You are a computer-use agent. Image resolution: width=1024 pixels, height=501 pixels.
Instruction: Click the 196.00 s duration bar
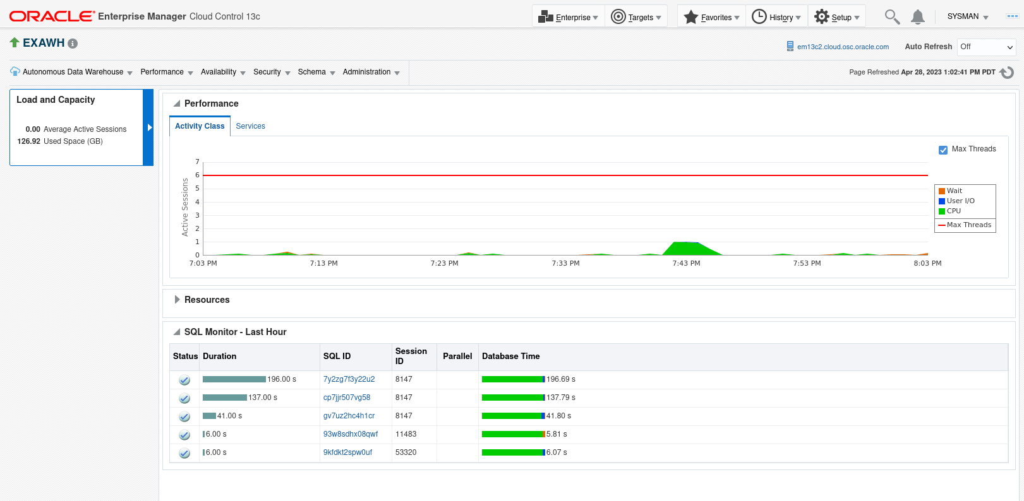coord(234,379)
